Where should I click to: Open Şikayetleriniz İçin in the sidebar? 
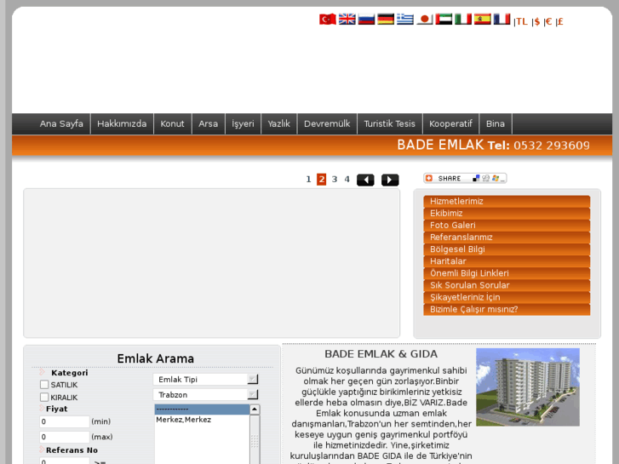(x=507, y=297)
